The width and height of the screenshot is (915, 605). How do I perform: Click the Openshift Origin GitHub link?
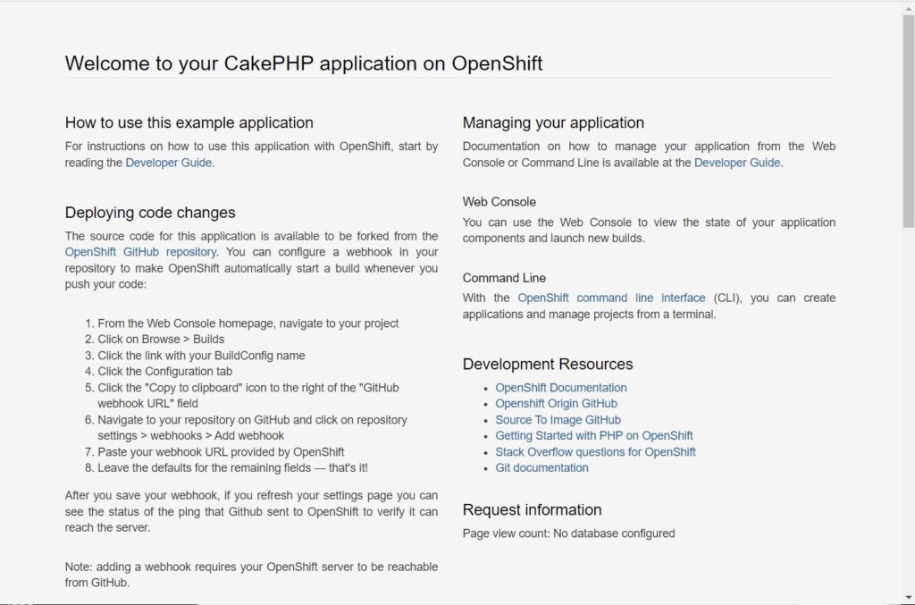(556, 403)
